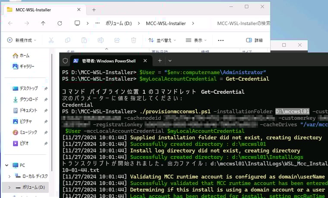Viewport: 328px width, 198px height.
Task: Open ビデオ in the navigation pane
Action: click(x=21, y=143)
